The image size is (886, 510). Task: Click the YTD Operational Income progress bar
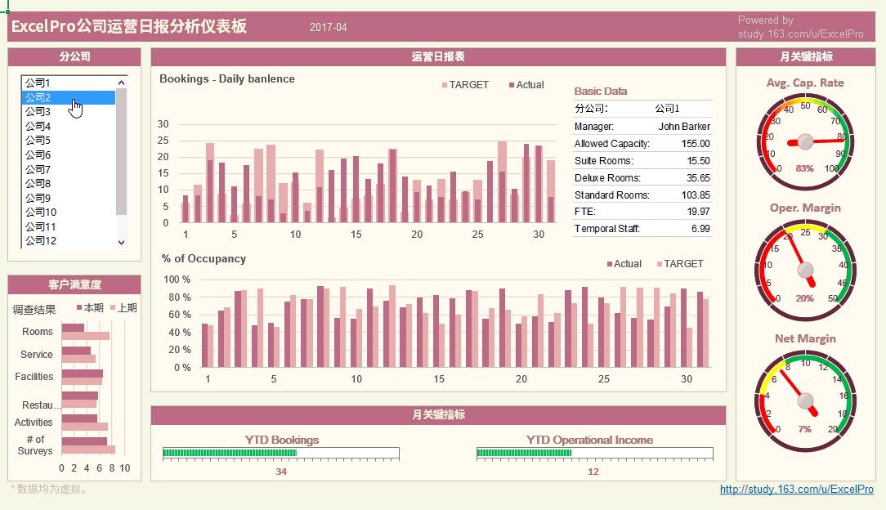(x=594, y=453)
